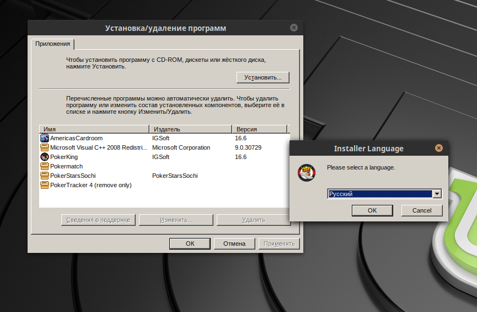Cancel the Installer Language dialog
Image resolution: width=477 pixels, height=312 pixels.
point(422,210)
